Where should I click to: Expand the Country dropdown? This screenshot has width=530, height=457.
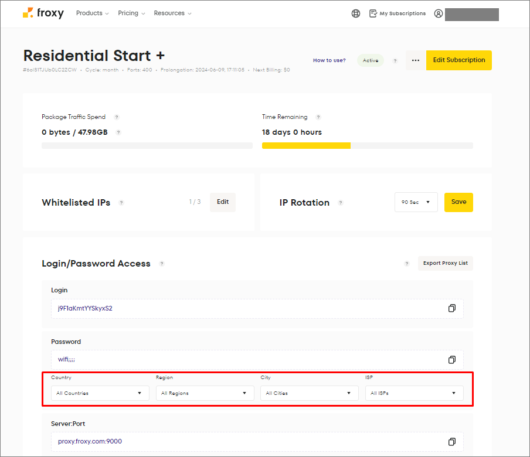pos(100,393)
